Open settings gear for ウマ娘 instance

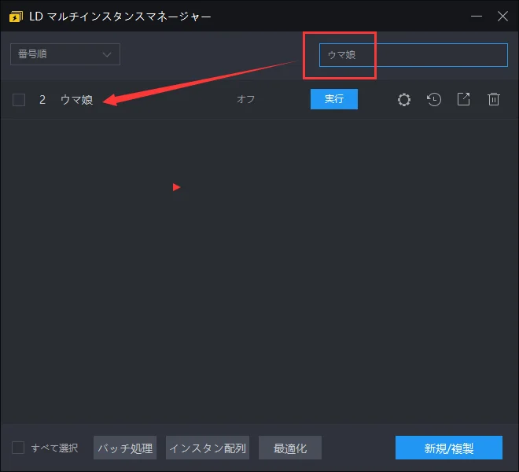click(404, 99)
